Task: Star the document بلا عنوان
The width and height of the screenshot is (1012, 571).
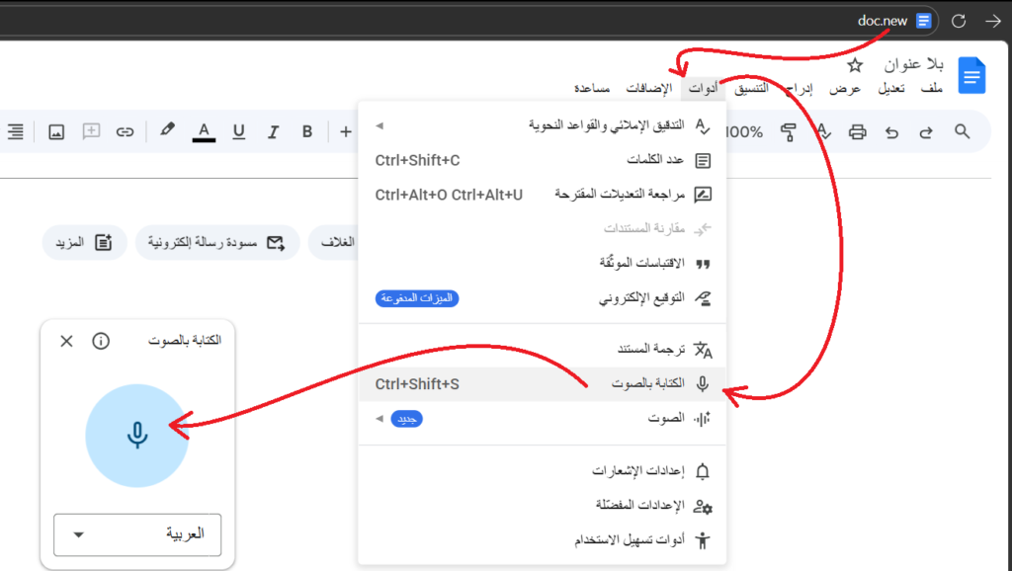Action: (855, 65)
